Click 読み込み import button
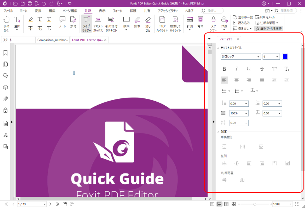 click(242, 23)
